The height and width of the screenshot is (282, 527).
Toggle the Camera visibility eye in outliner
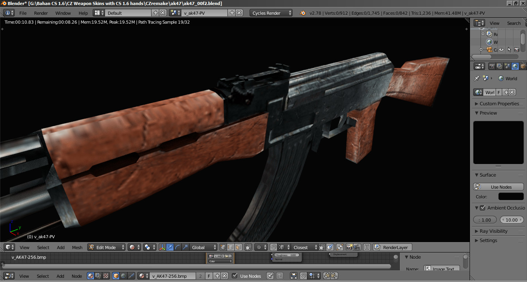(x=501, y=50)
